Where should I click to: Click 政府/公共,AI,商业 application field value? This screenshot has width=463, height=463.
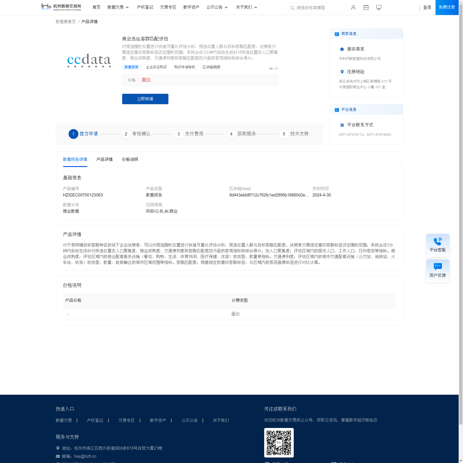(x=162, y=211)
